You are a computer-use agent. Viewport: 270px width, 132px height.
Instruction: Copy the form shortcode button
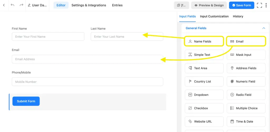(x=181, y=5)
